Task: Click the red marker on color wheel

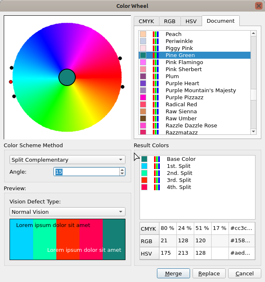Action: click(11, 82)
